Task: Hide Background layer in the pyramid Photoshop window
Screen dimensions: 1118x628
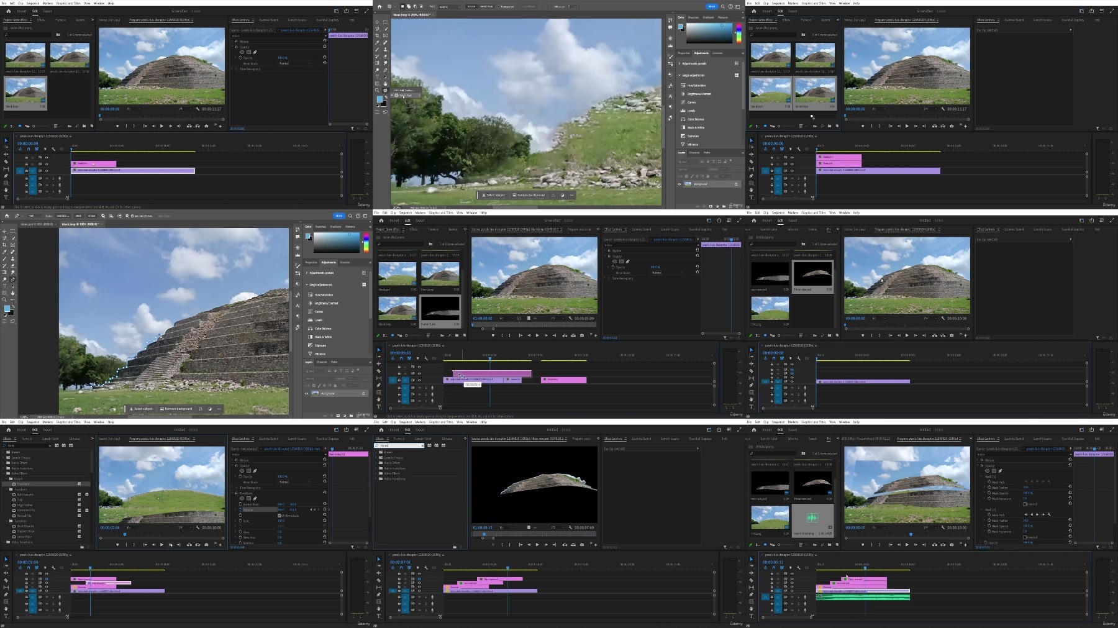Action: [x=307, y=394]
